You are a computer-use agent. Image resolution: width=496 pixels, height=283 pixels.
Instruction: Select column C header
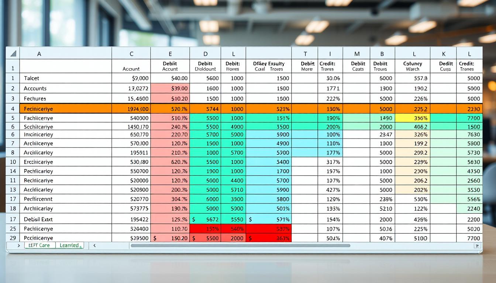(131, 53)
